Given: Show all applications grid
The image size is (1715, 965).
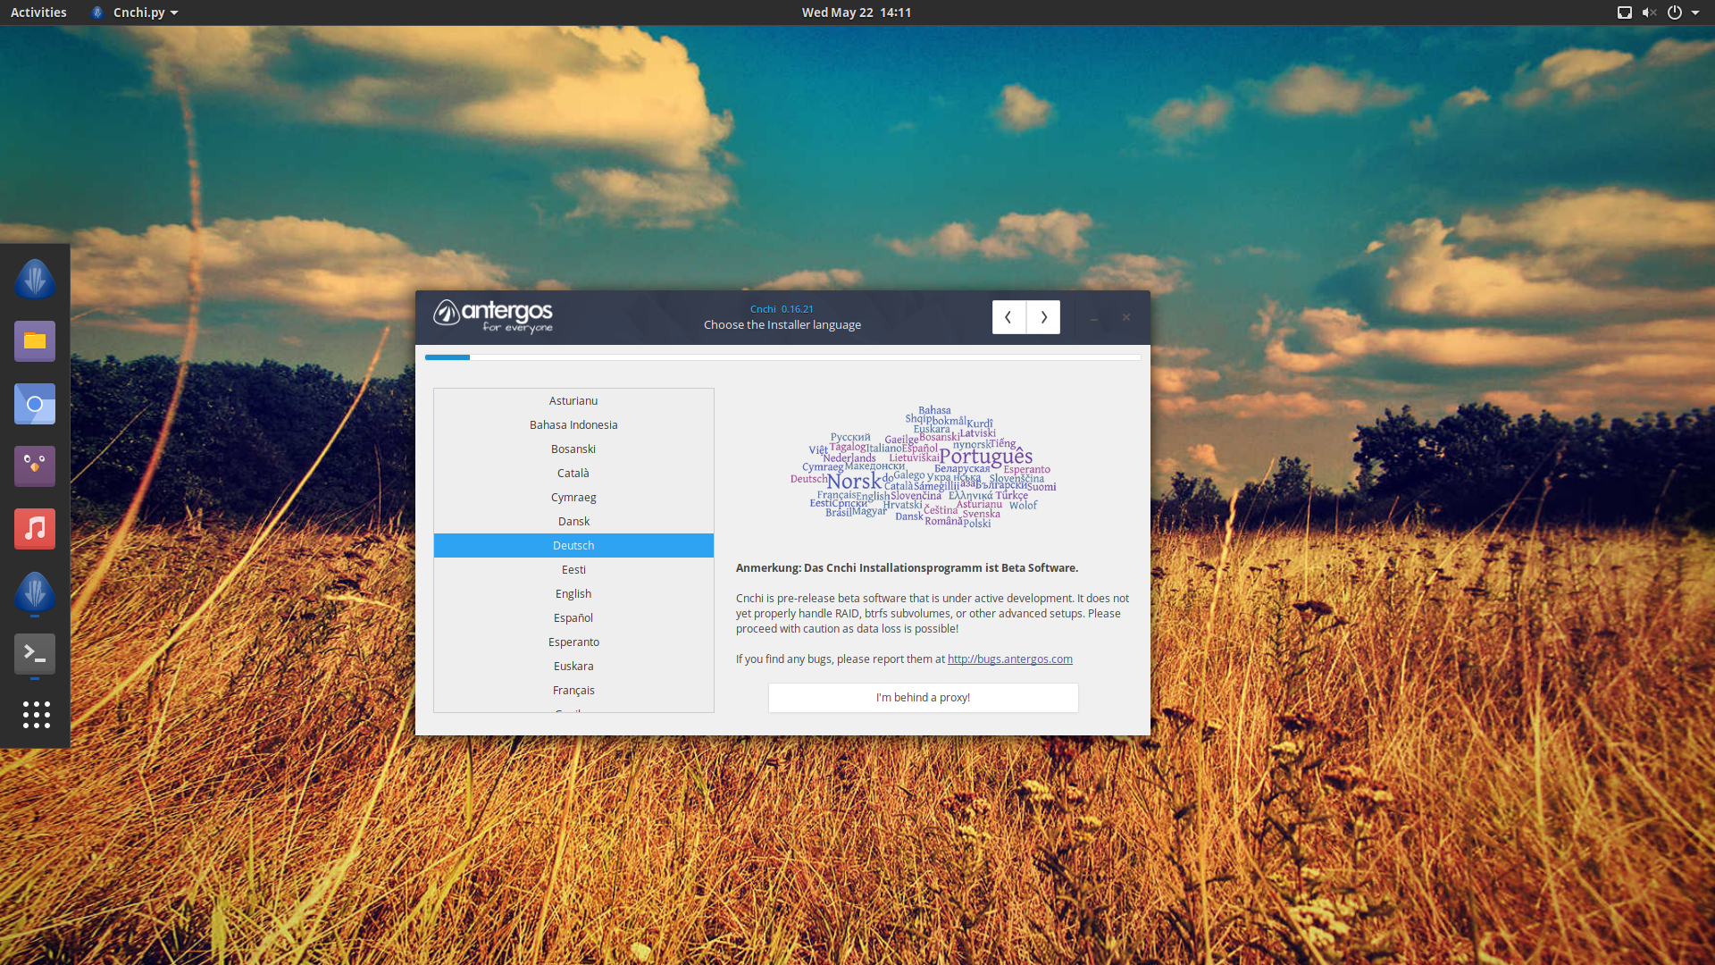Looking at the screenshot, I should click(36, 714).
